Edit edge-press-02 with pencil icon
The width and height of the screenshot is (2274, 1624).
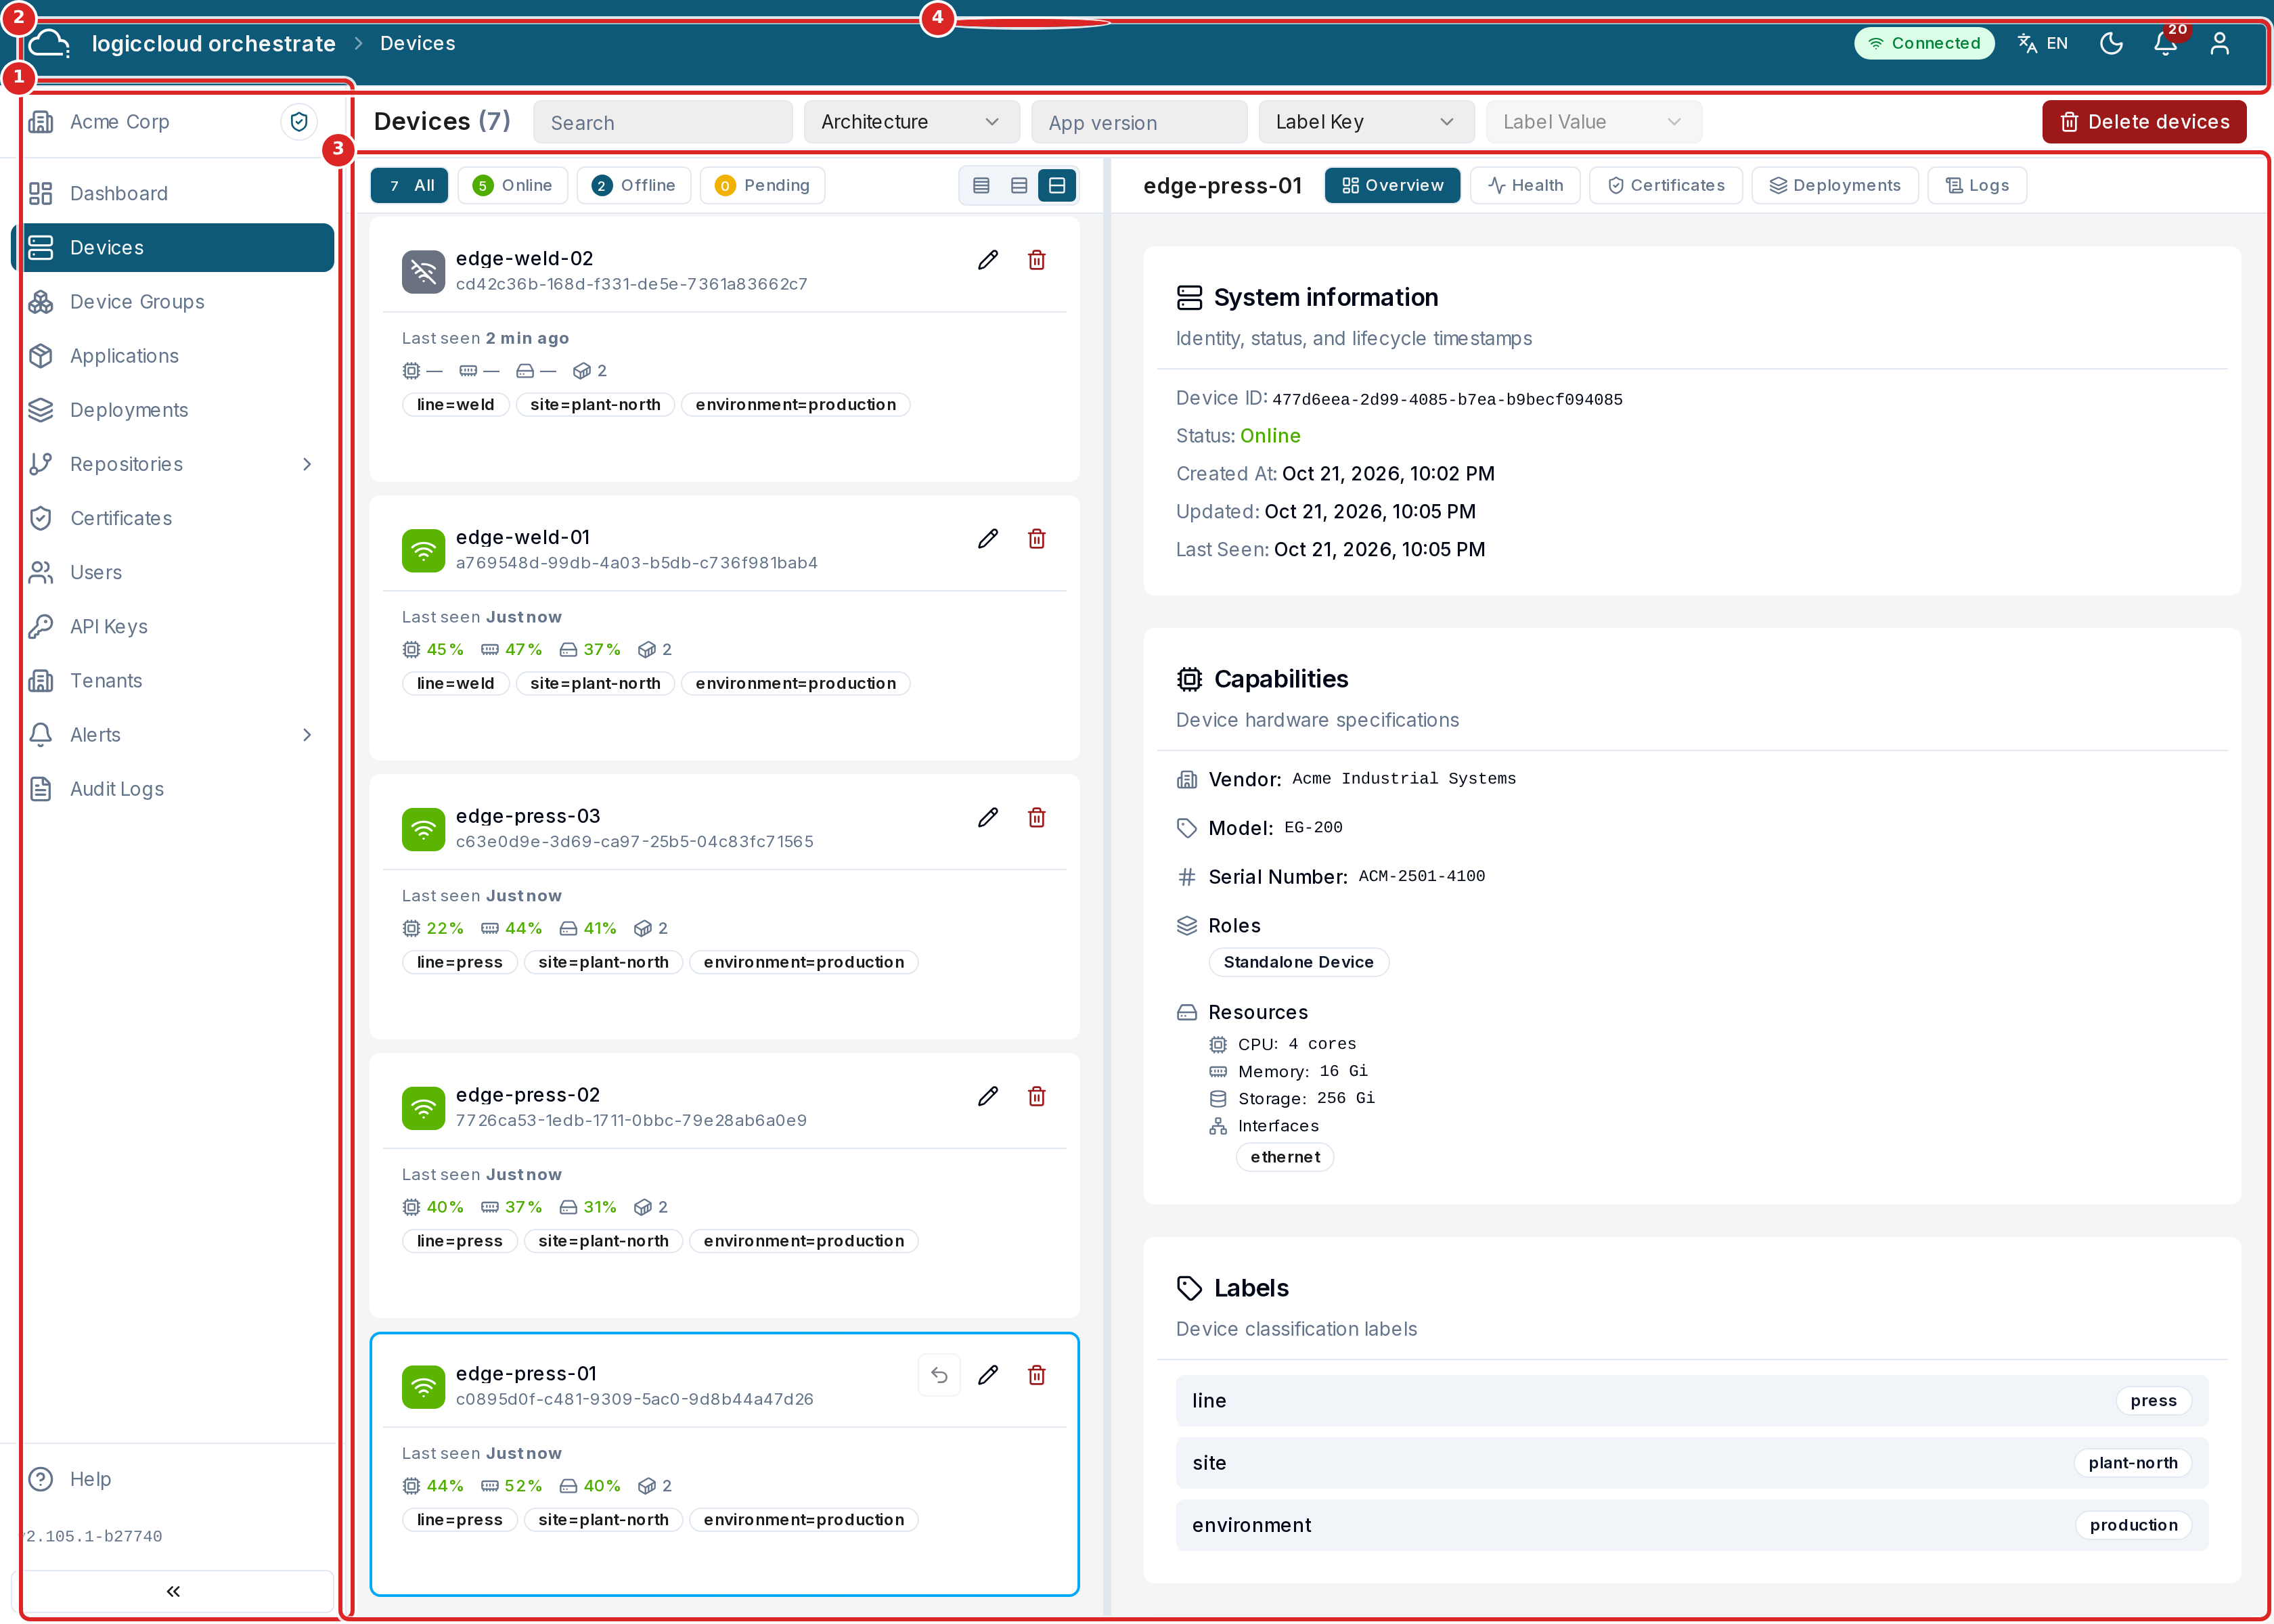pos(988,1097)
